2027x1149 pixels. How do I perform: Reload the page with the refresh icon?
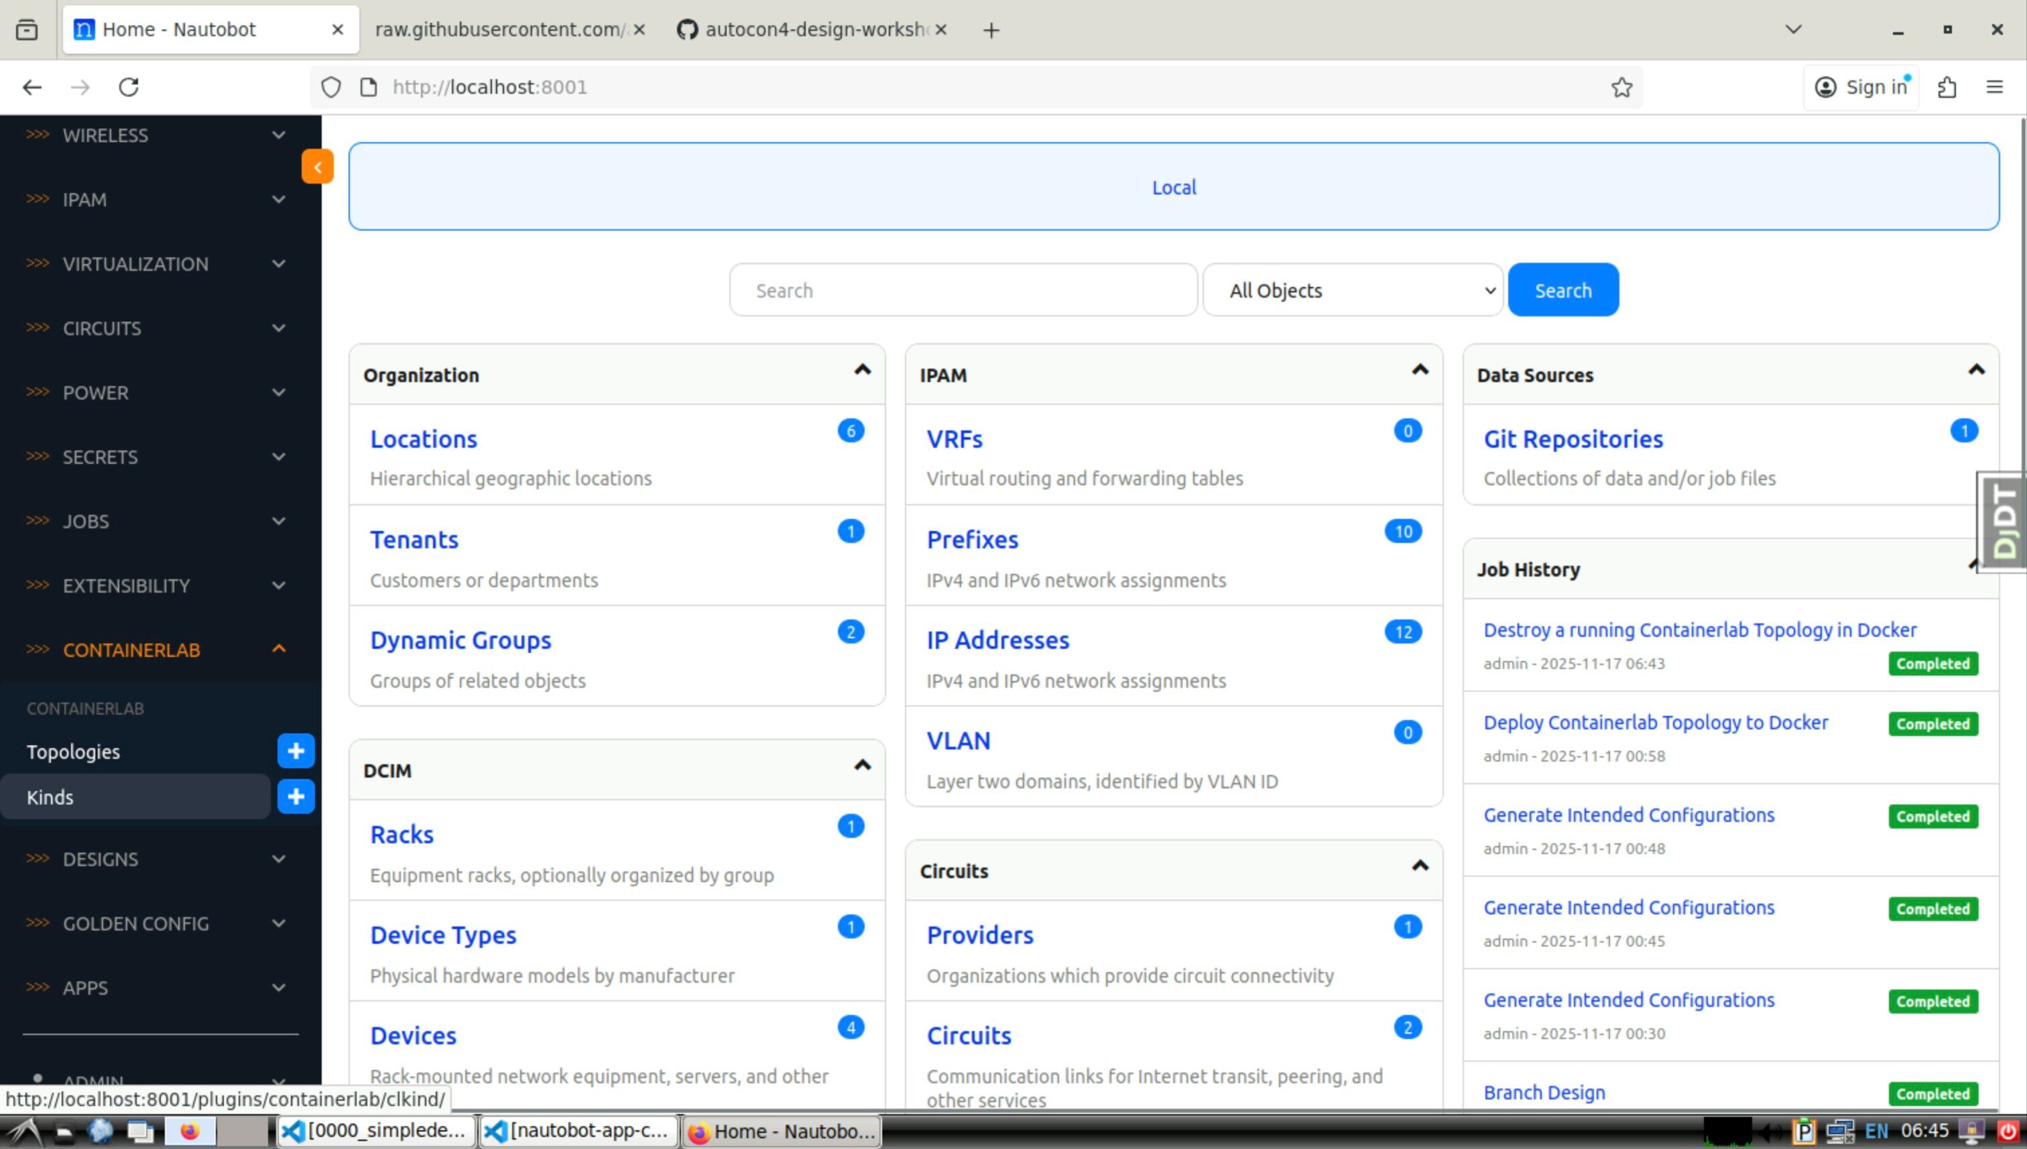click(129, 86)
